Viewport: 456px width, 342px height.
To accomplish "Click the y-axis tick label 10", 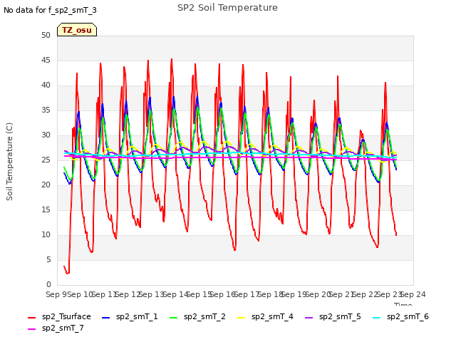I will (46, 234).
